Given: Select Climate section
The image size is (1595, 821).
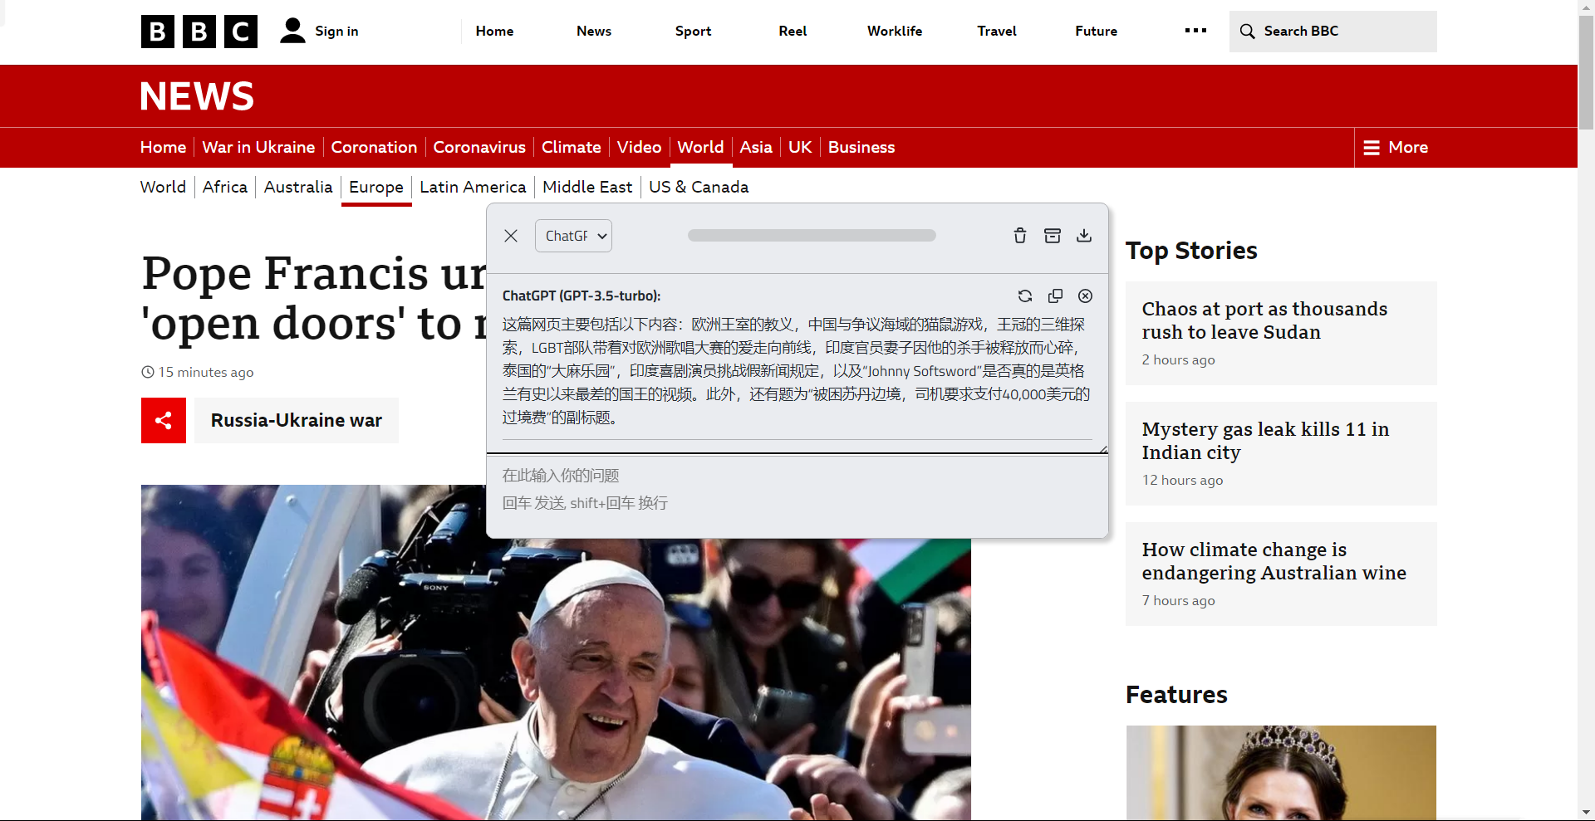Looking at the screenshot, I should [x=571, y=147].
